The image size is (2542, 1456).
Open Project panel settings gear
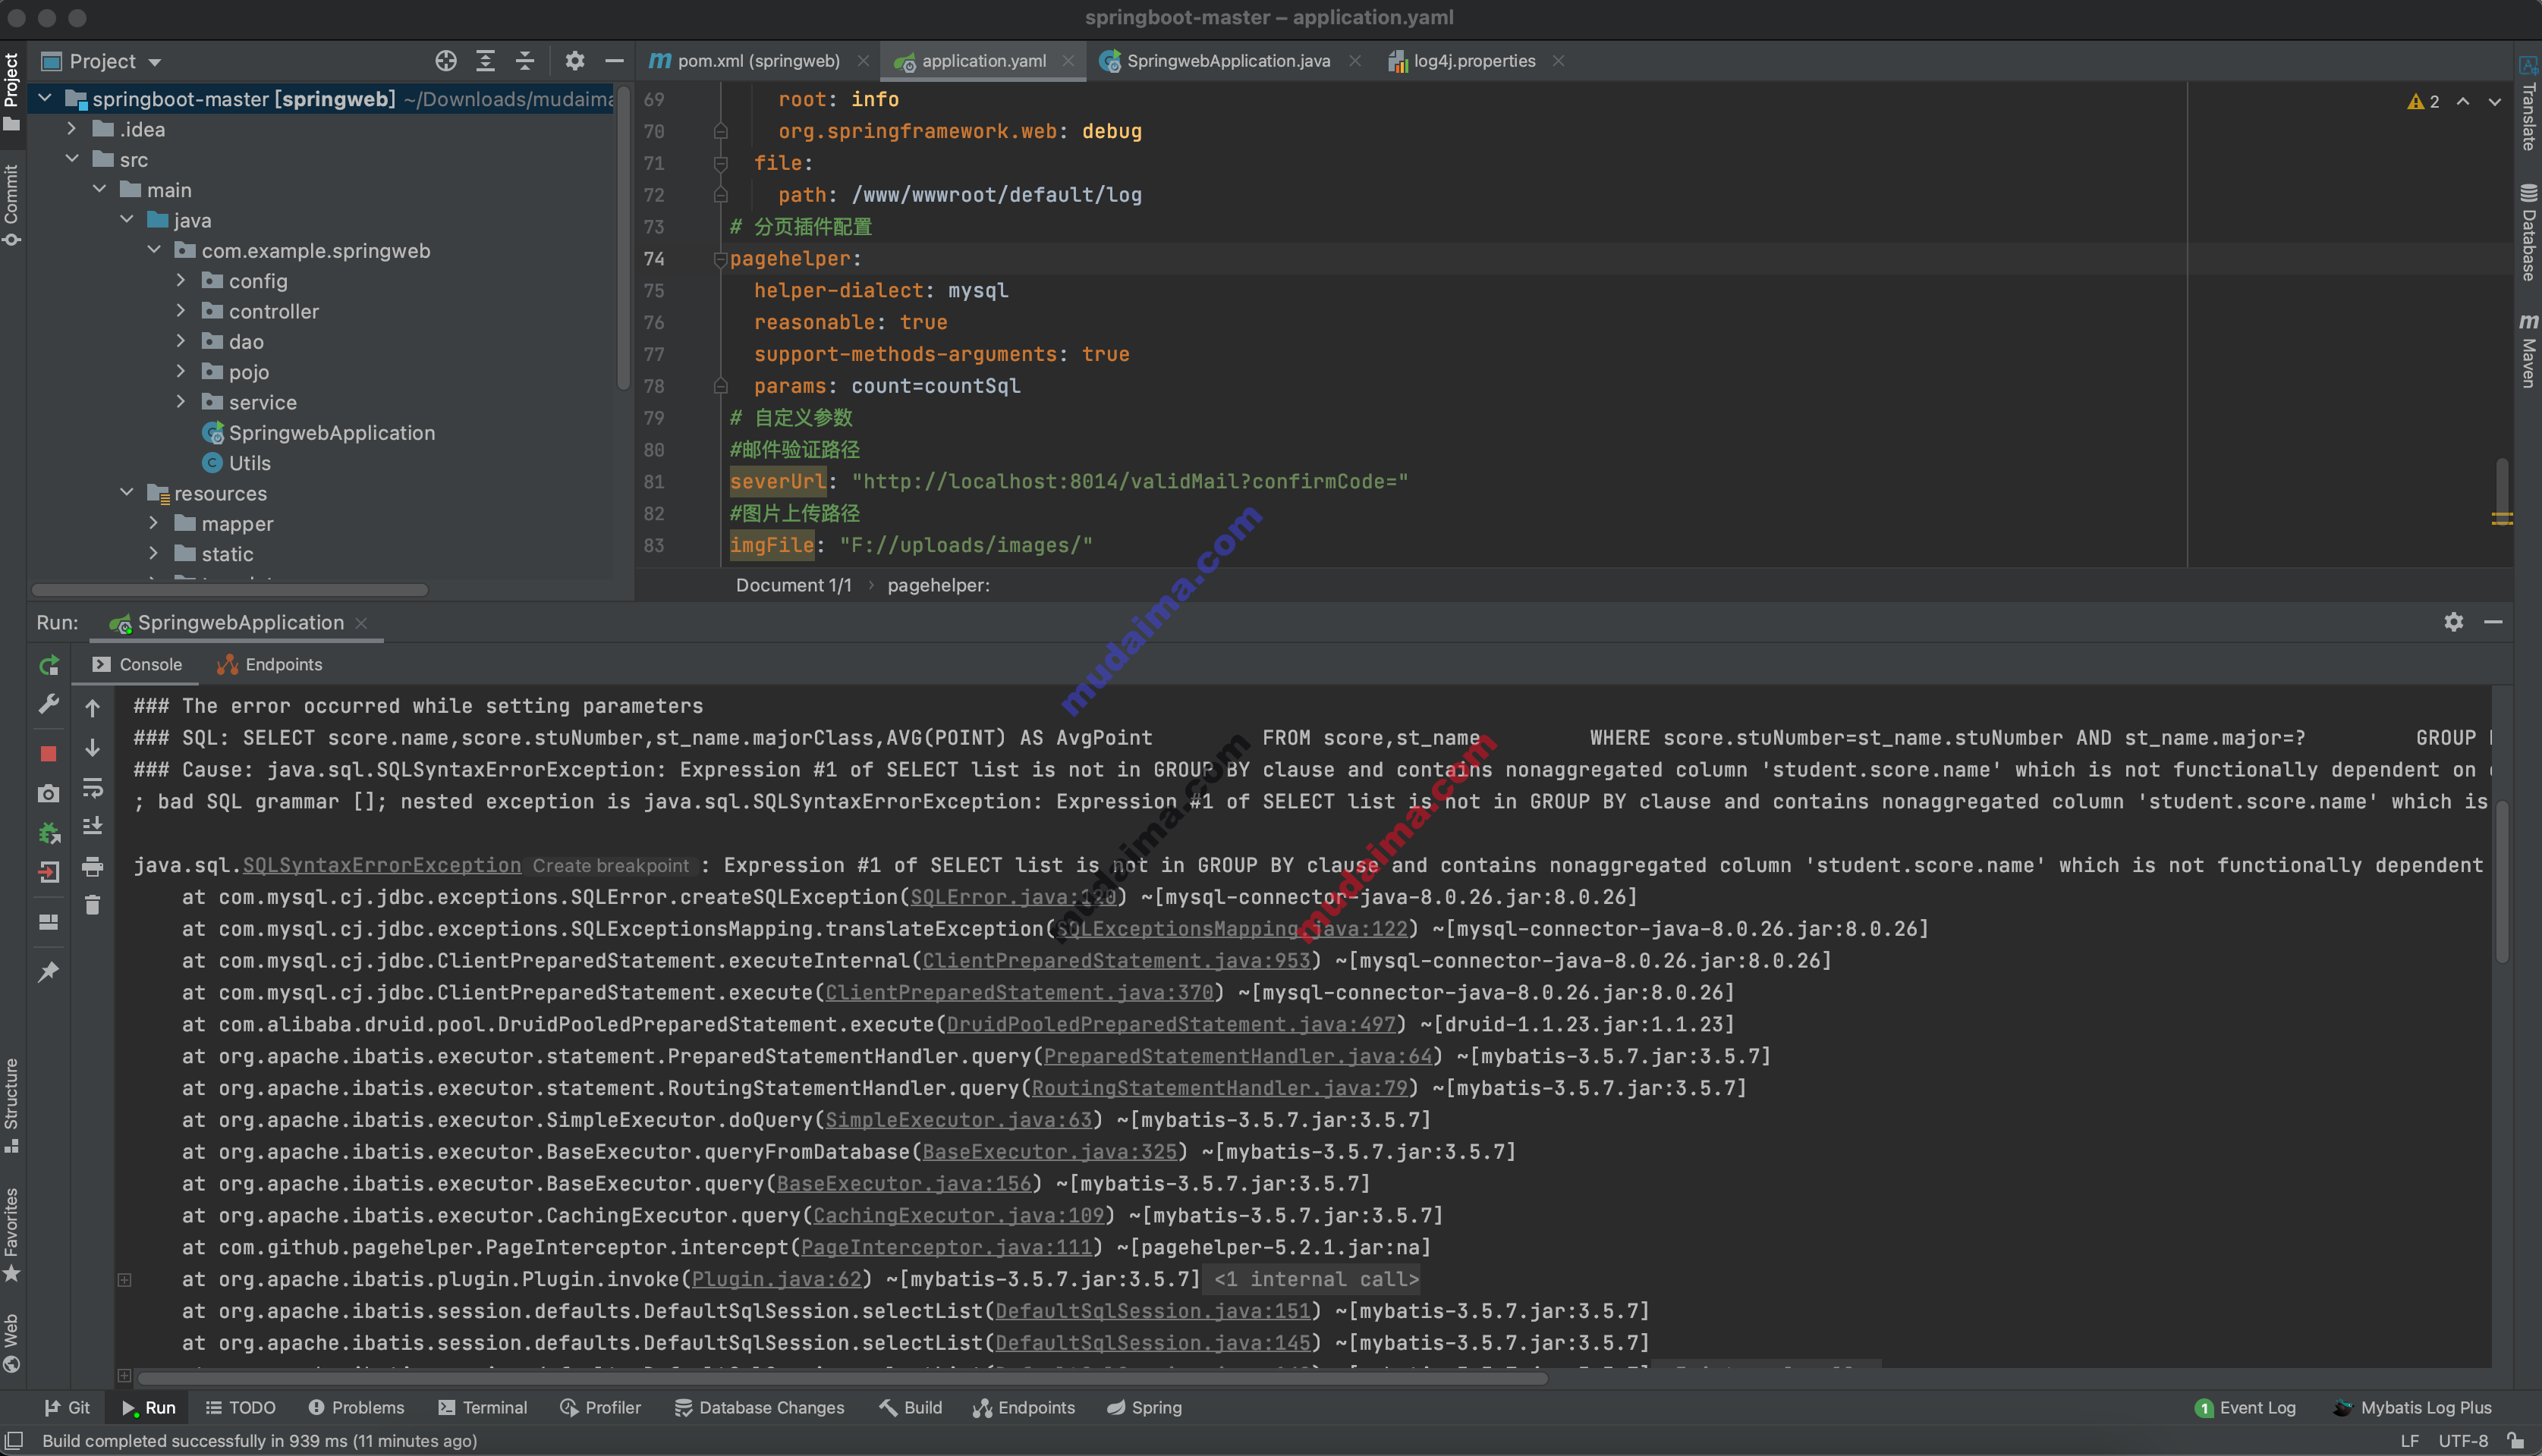[574, 61]
